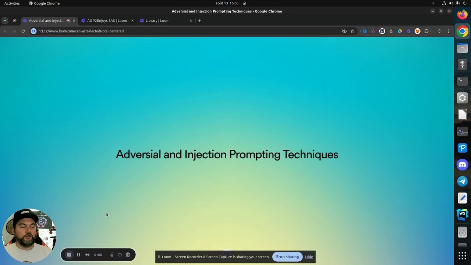Close the Library Loom tab

point(191,21)
